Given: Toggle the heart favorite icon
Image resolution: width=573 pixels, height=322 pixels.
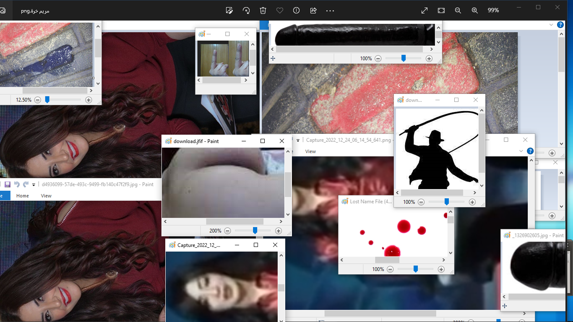Looking at the screenshot, I should click(x=280, y=10).
